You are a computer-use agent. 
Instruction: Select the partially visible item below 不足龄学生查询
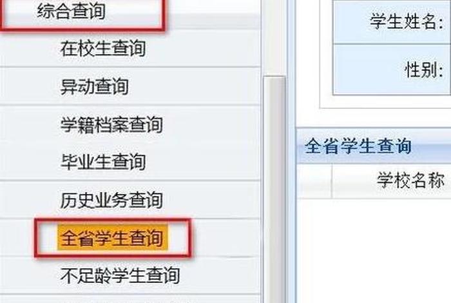(130, 299)
